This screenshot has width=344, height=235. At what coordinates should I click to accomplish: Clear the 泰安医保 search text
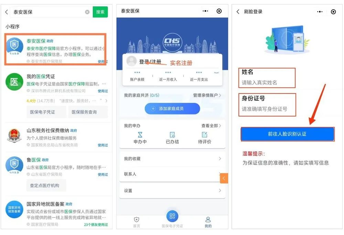pyautogui.click(x=87, y=12)
